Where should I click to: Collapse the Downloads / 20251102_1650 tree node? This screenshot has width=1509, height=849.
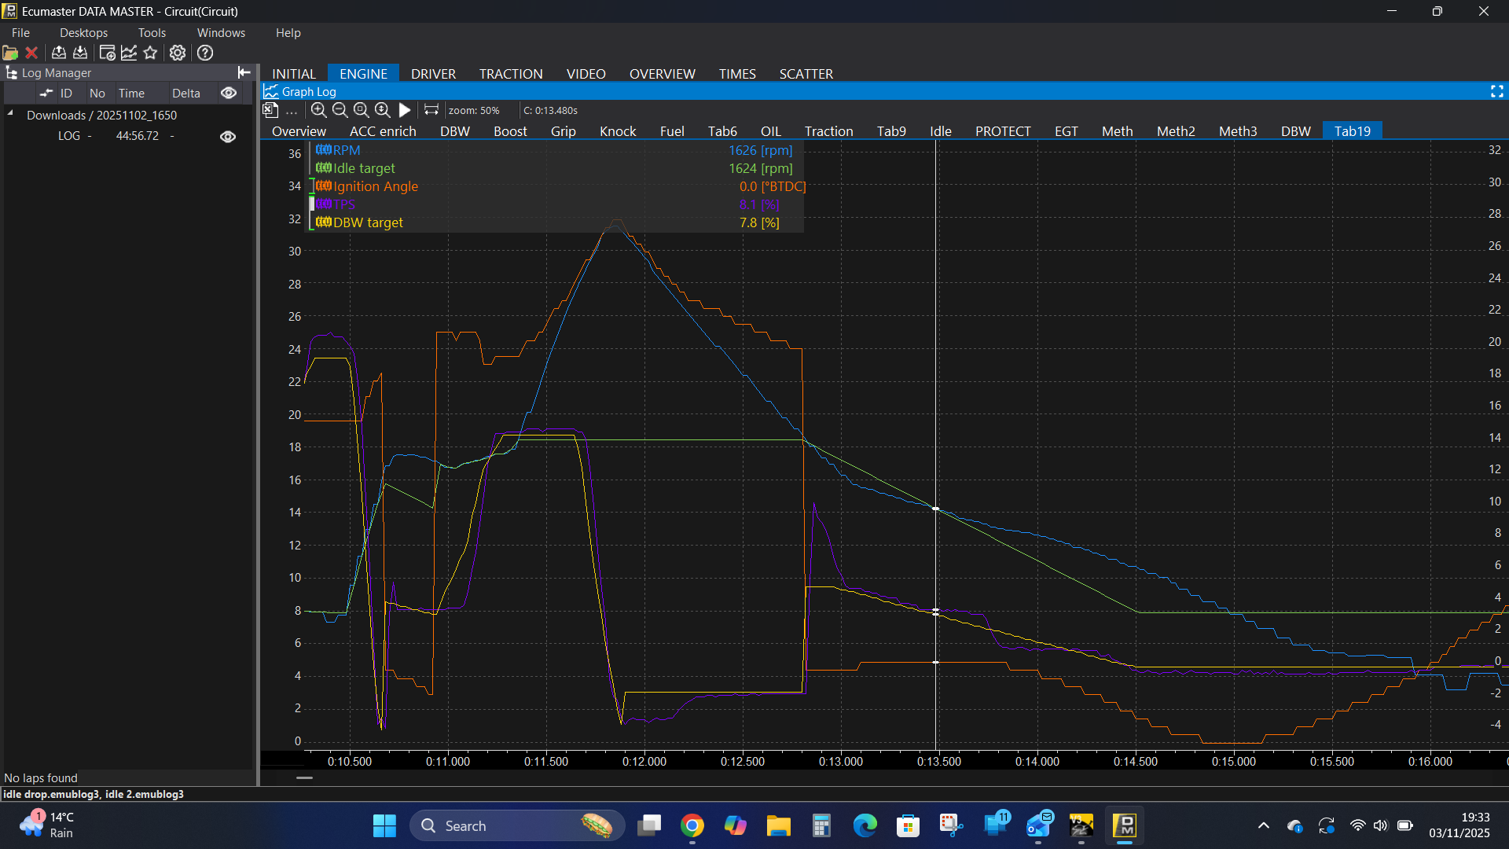pos(11,114)
